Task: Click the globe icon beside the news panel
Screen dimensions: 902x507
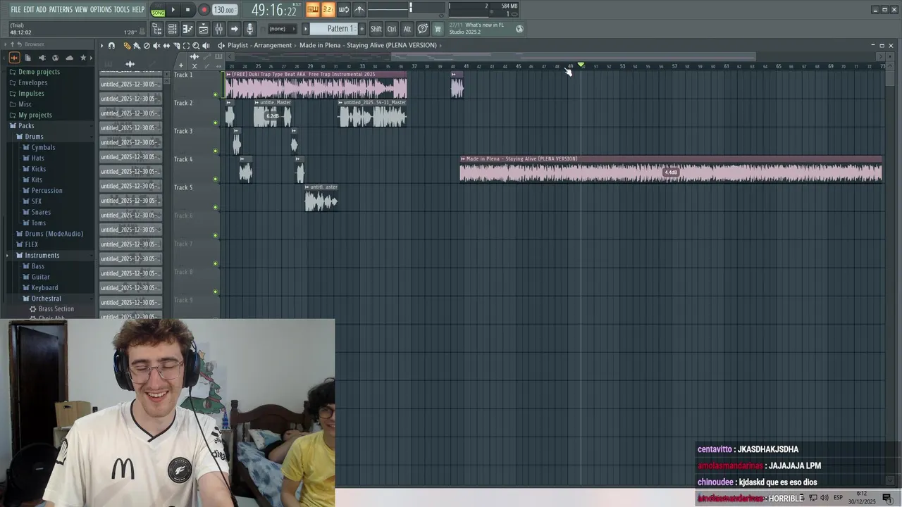Action: click(519, 29)
